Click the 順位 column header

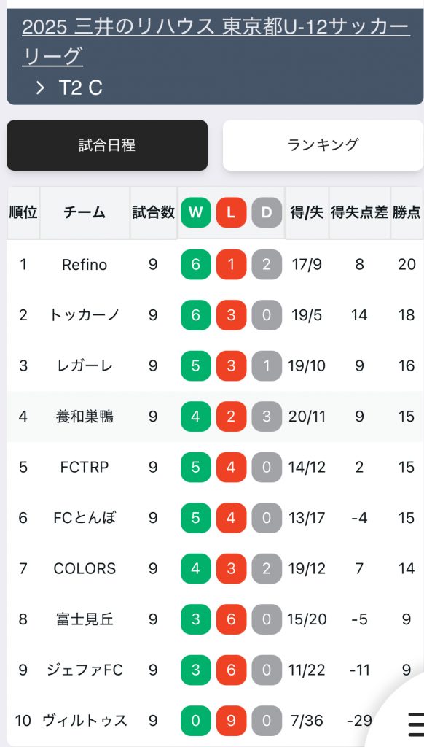click(x=23, y=212)
